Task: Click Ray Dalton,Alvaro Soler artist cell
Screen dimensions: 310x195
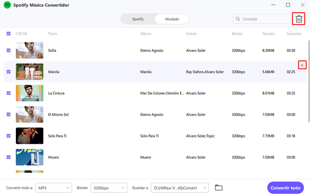Action: [205, 72]
